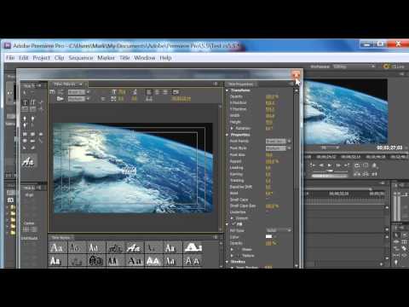
Task: Apply the fifth top-row script title style
Action: tap(134, 247)
